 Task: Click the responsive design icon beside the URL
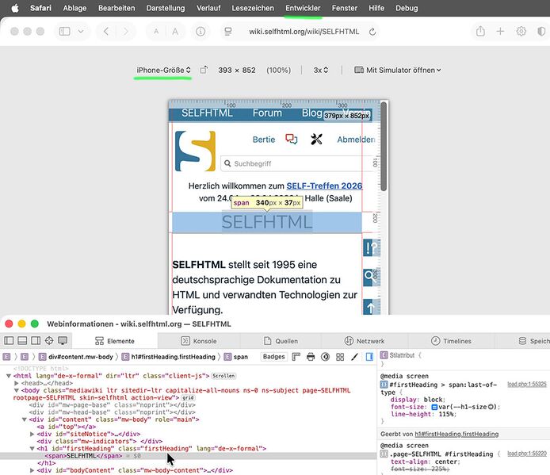(x=228, y=32)
